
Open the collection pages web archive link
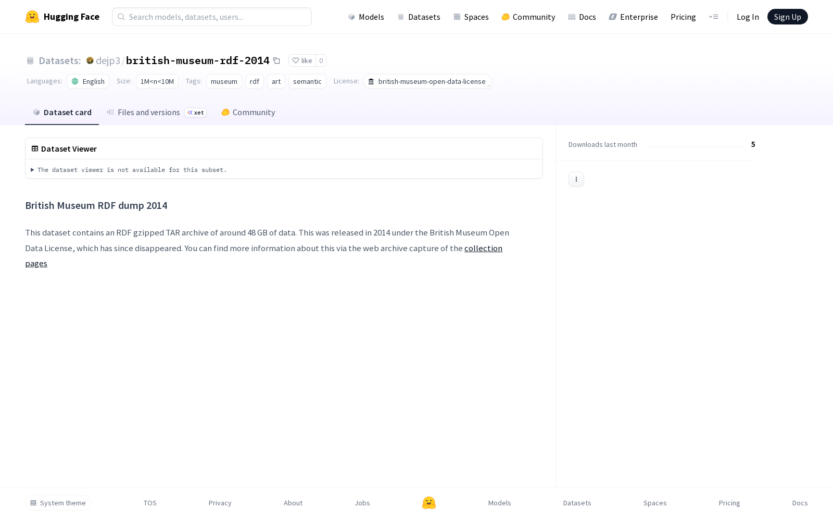pyautogui.click(x=483, y=248)
